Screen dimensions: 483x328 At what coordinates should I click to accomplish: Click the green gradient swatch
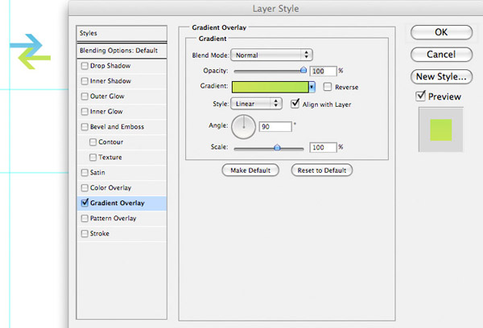click(x=270, y=87)
